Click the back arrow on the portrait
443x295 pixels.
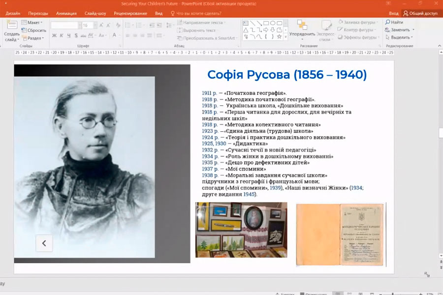pyautogui.click(x=44, y=243)
